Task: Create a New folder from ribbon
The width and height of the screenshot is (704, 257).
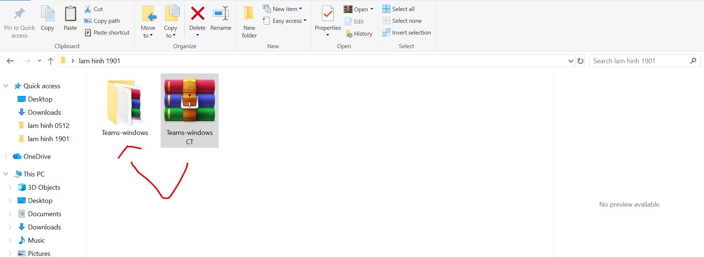Action: (249, 14)
